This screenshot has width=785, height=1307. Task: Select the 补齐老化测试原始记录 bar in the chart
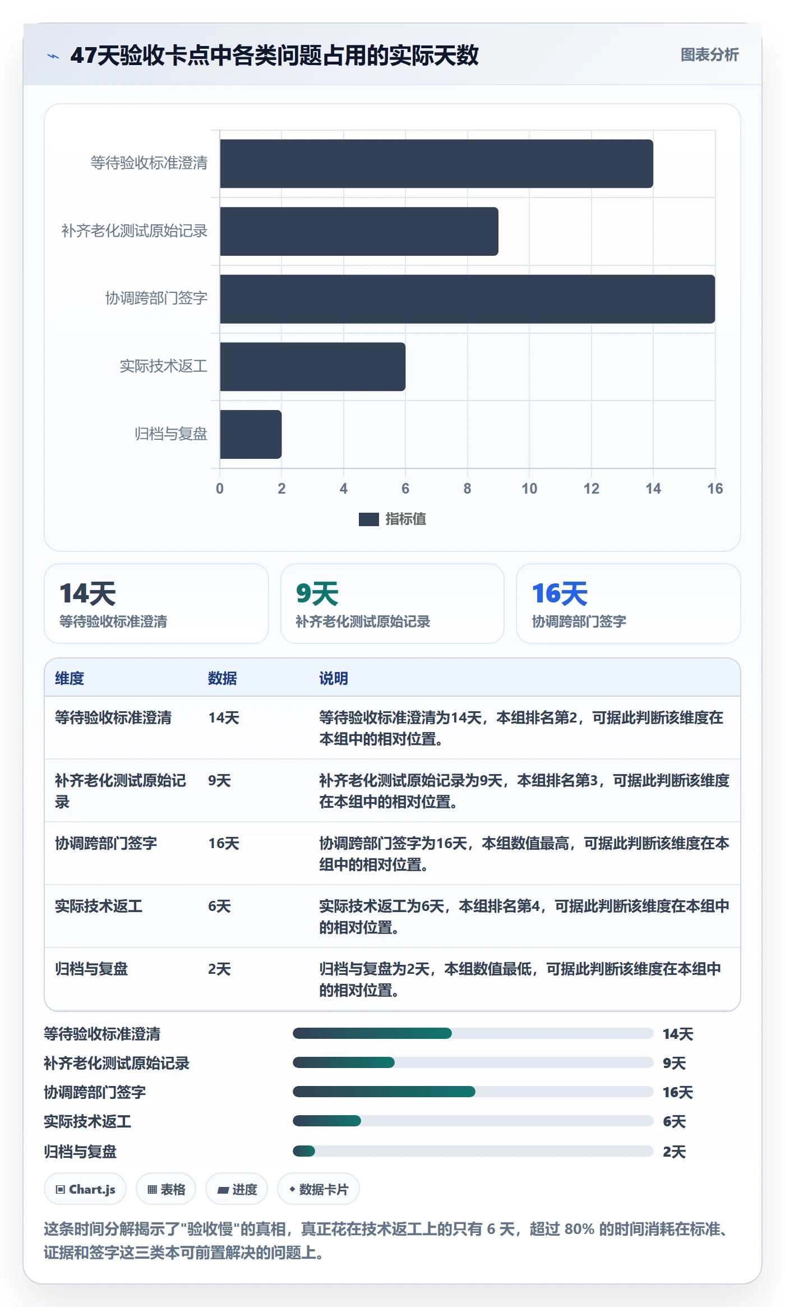coord(359,231)
